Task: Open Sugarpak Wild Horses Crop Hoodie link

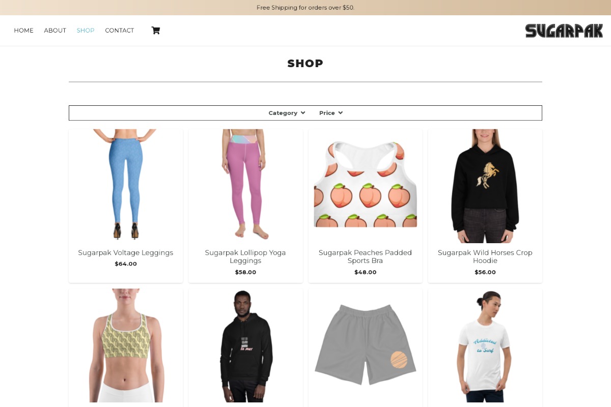Action: click(x=485, y=256)
